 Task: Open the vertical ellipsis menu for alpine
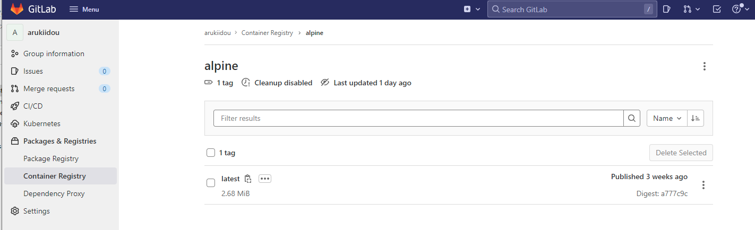click(705, 66)
